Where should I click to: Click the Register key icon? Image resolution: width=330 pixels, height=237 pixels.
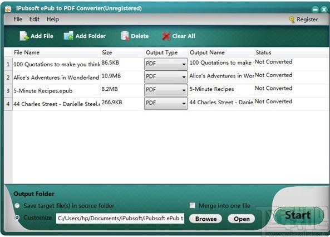292,20
